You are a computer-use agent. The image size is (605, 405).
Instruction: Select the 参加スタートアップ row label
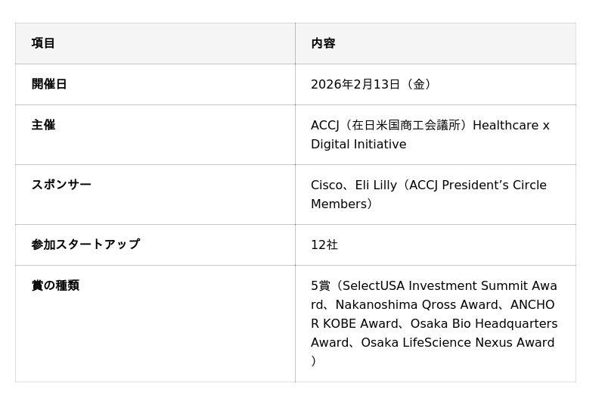click(x=85, y=245)
